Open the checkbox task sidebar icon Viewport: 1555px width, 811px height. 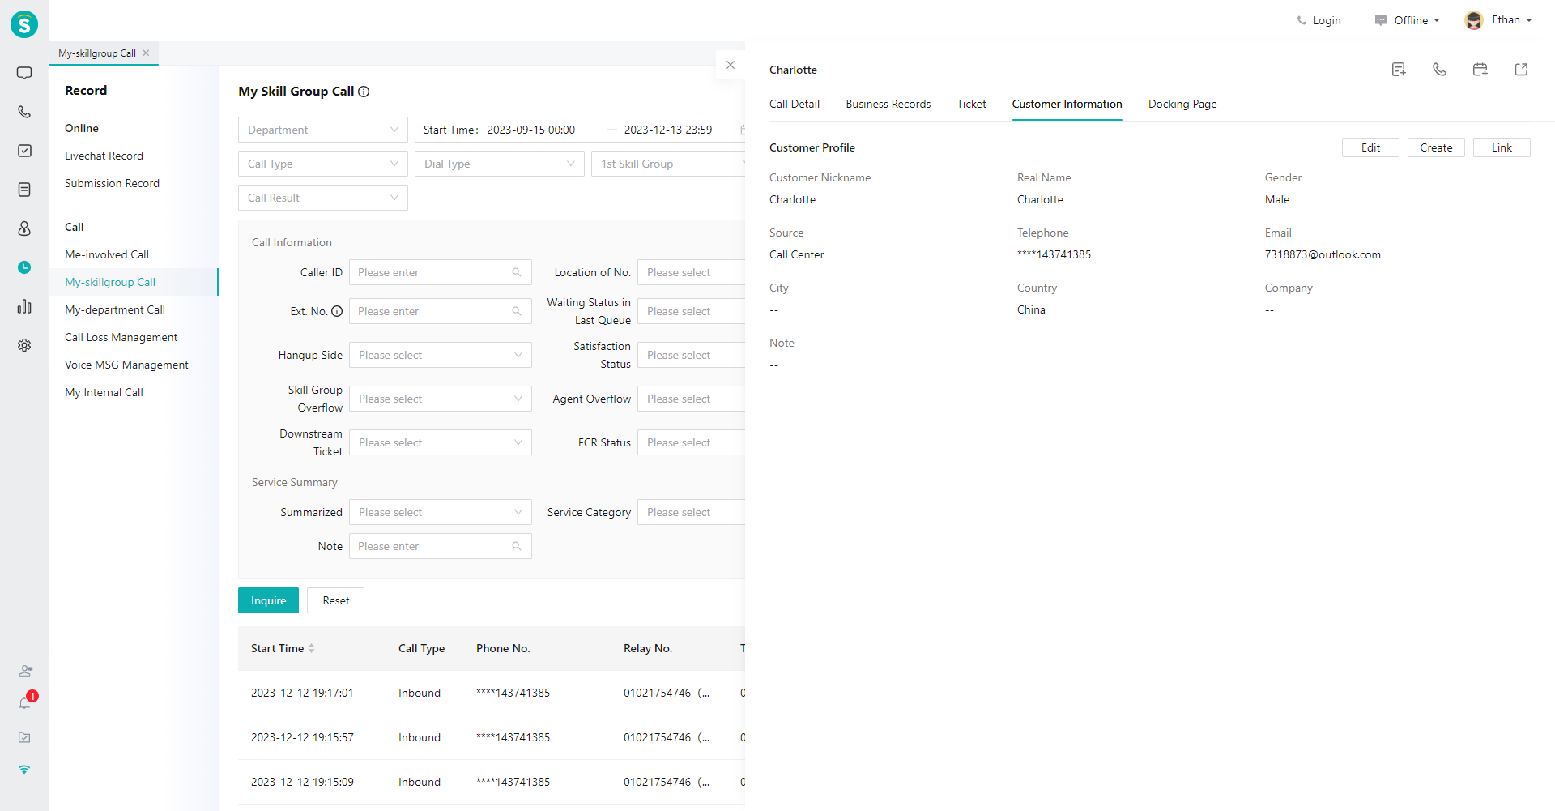pyautogui.click(x=24, y=151)
